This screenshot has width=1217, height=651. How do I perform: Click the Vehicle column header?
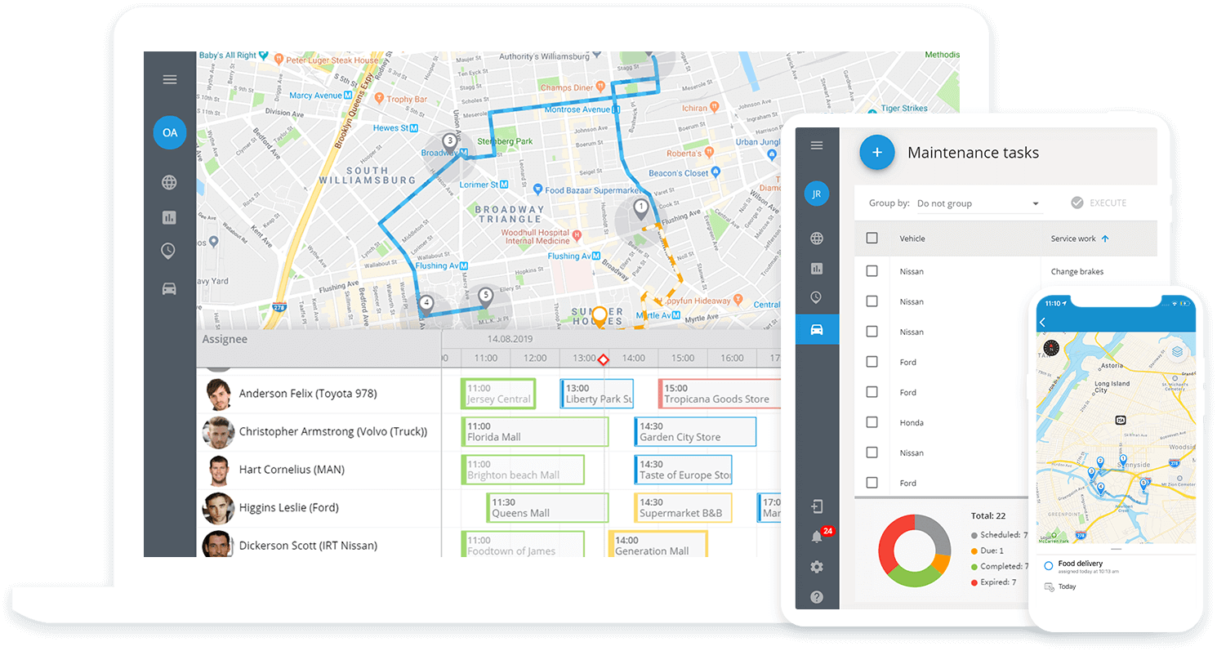click(912, 239)
